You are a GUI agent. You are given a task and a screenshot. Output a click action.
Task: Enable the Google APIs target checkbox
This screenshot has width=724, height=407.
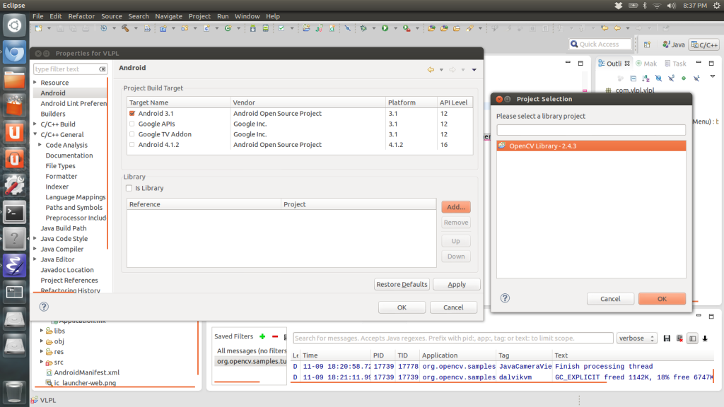click(132, 124)
